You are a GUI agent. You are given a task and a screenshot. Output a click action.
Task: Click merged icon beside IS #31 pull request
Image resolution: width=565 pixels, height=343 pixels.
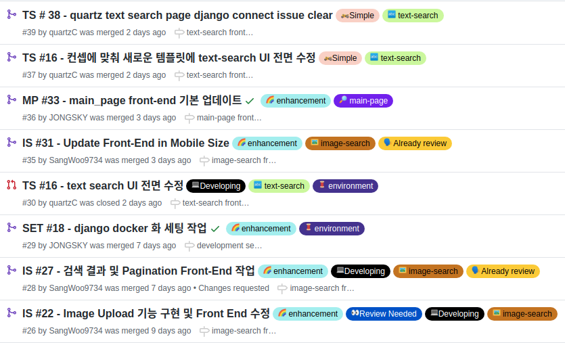pos(12,142)
